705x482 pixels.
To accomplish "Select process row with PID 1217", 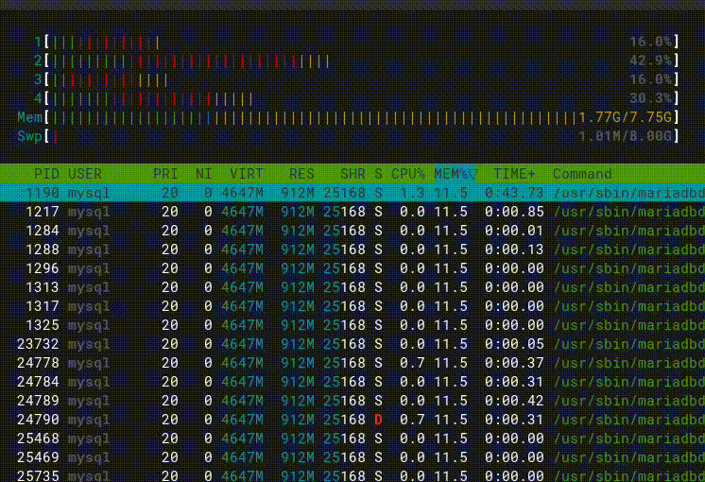I will [x=352, y=212].
